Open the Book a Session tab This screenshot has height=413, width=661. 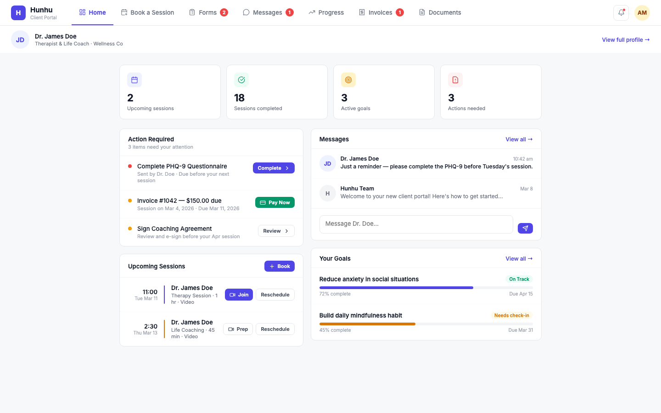click(x=147, y=12)
